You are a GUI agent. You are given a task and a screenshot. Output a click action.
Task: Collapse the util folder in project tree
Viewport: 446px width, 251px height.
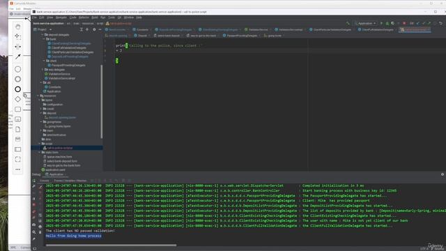(41, 82)
